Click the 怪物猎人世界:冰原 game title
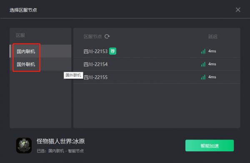The height and width of the screenshot is (163, 250). (x=61, y=141)
